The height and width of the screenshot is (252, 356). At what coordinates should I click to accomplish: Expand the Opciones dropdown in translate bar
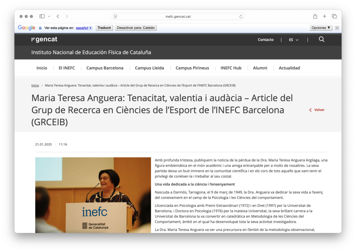click(321, 28)
